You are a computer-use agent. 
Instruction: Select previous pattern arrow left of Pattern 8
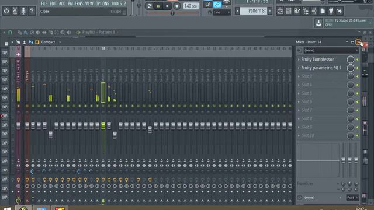click(237, 11)
